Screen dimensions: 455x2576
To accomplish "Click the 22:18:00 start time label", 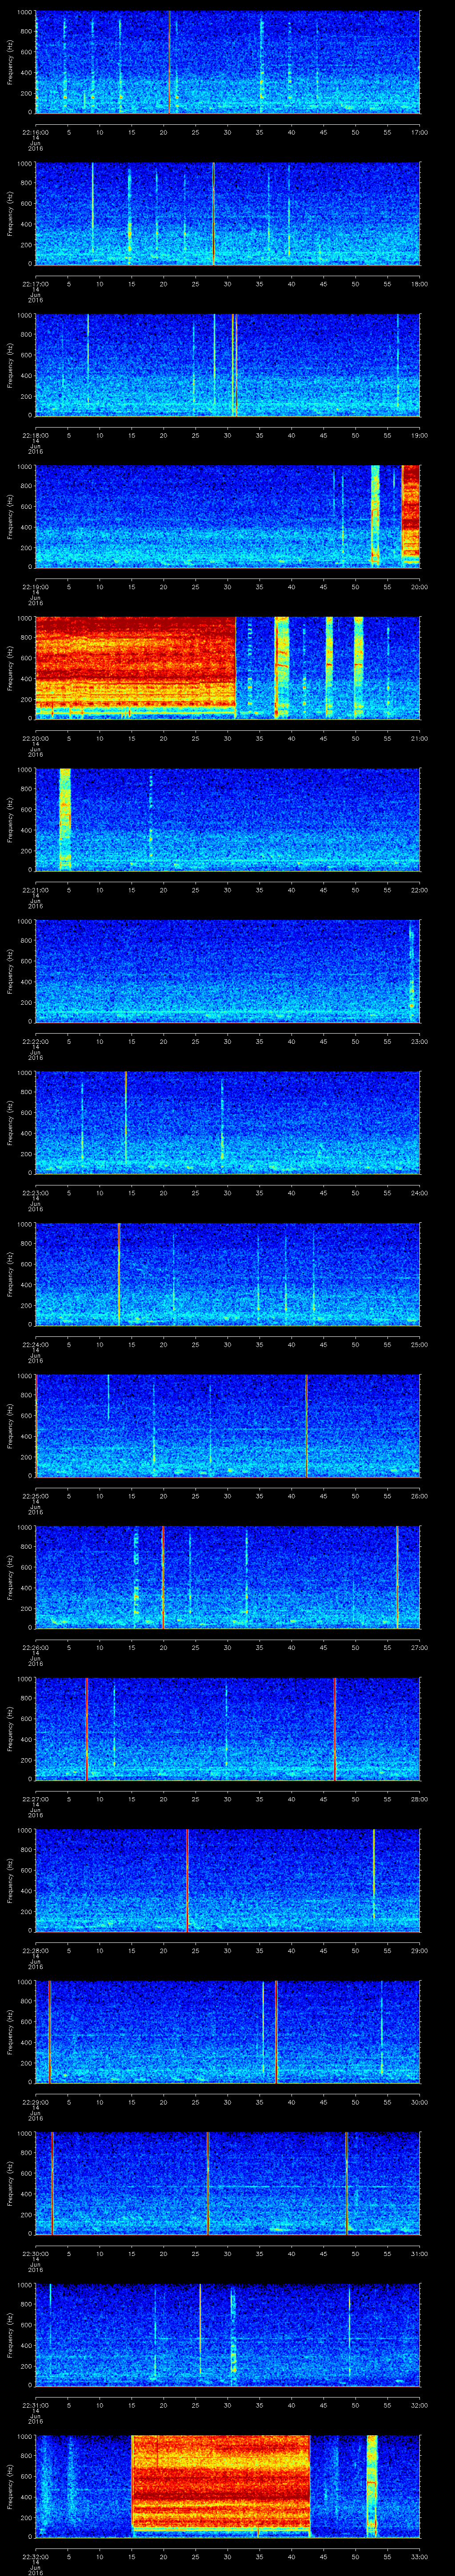I will (x=36, y=435).
